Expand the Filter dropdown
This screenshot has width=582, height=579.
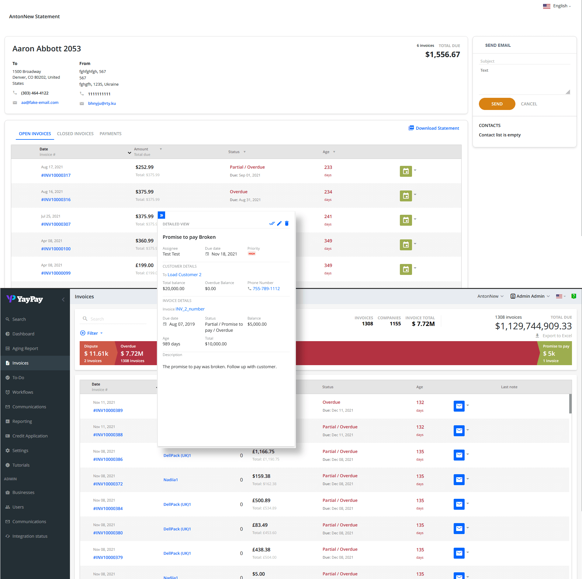[92, 333]
